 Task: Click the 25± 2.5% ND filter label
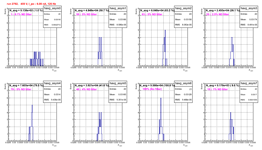[218, 14]
